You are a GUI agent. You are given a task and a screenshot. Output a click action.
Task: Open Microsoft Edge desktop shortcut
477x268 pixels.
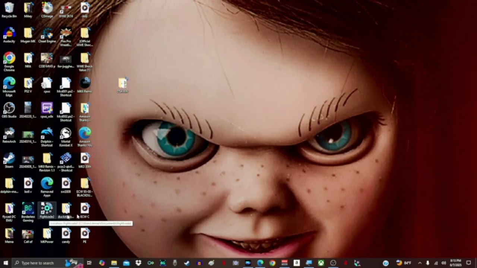[x=9, y=87]
